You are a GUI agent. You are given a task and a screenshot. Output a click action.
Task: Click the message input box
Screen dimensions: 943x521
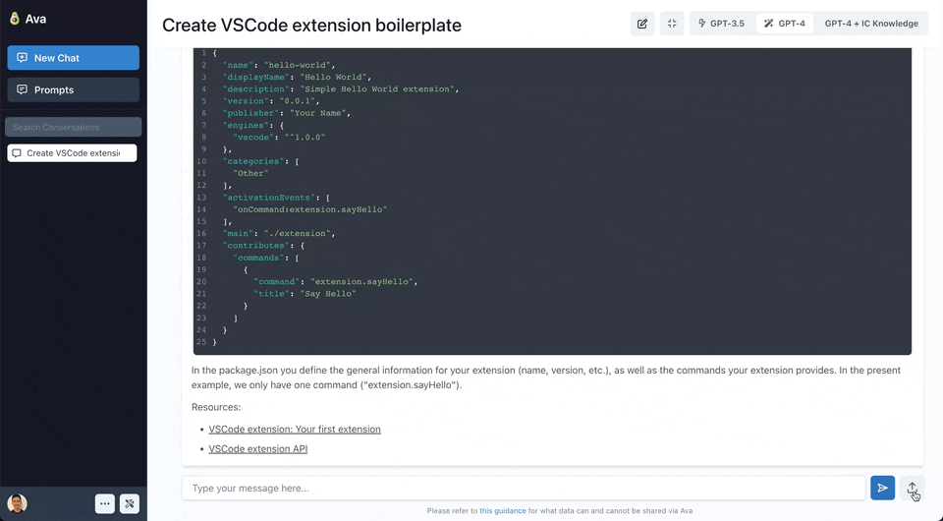point(524,488)
